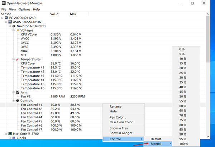The width and height of the screenshot is (215, 147).
Task: Open the View menu
Action: (x=12, y=9)
